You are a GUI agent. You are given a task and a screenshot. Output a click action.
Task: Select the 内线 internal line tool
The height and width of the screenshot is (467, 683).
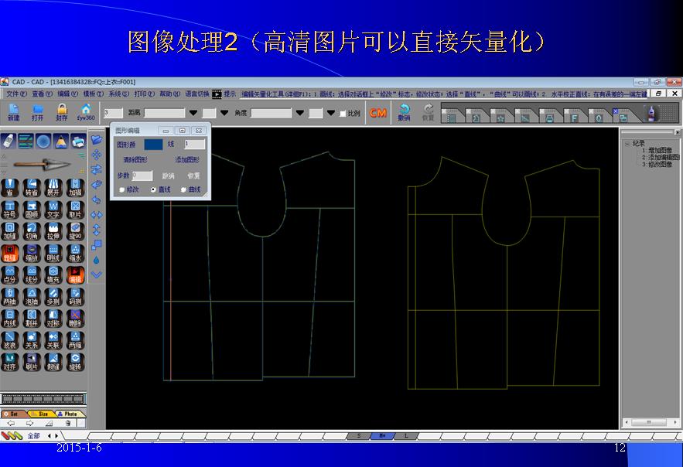pos(9,319)
